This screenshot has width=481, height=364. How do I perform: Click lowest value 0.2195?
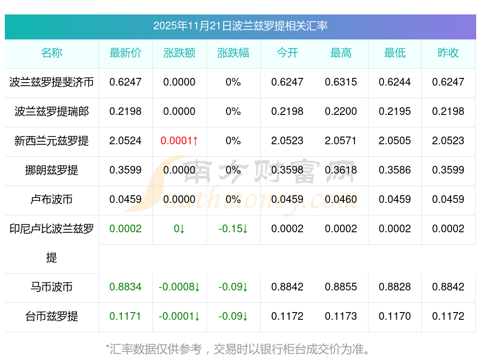click(x=395, y=112)
